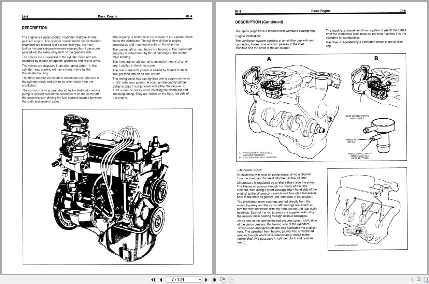Jump to the last page, page 124
Viewport: 429px width, 284px height.
tap(214, 280)
